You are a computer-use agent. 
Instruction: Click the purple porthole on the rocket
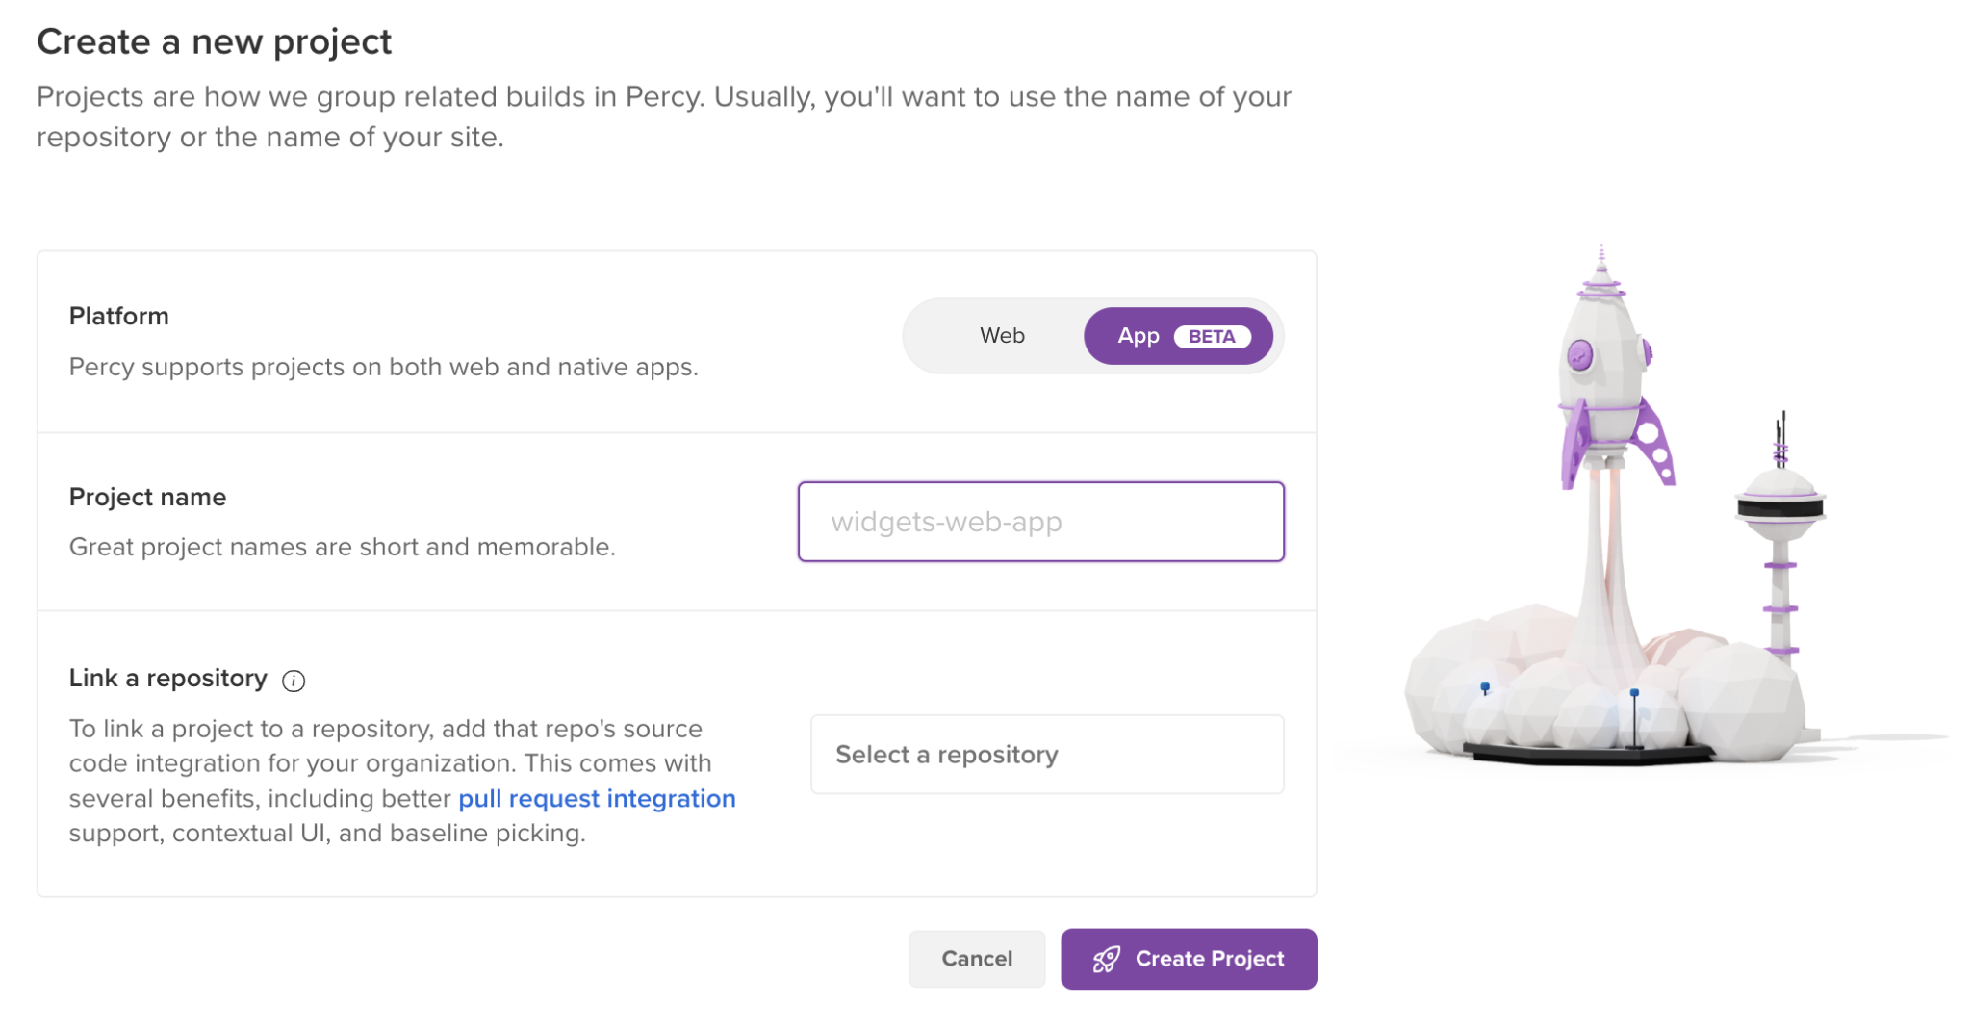(x=1580, y=355)
